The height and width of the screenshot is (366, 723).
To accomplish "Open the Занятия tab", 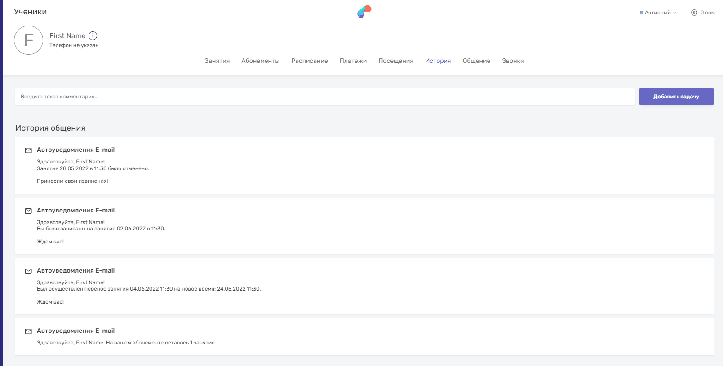I will coord(217,61).
